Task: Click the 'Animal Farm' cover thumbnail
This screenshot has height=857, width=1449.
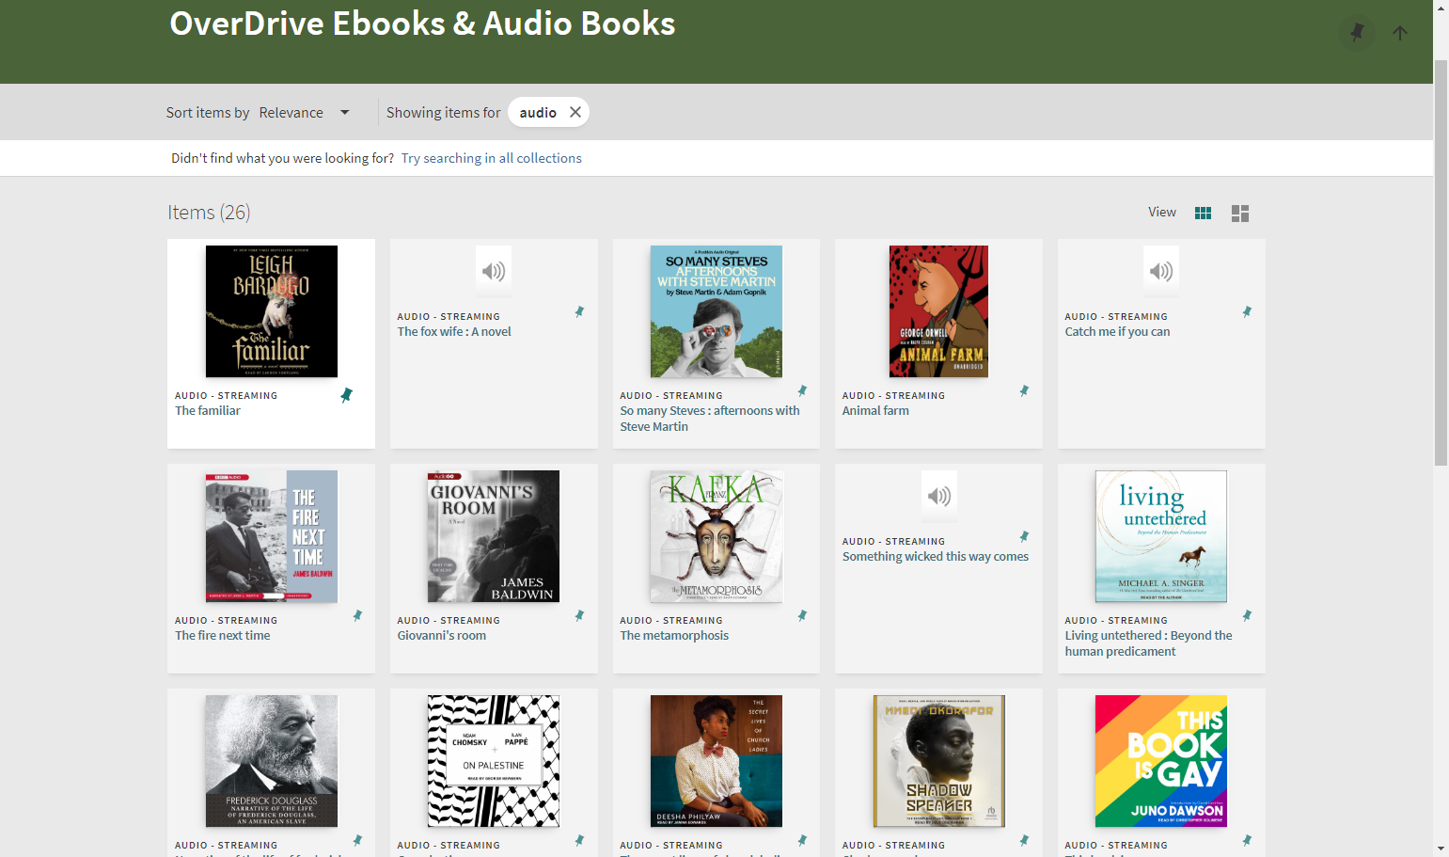Action: [x=938, y=311]
